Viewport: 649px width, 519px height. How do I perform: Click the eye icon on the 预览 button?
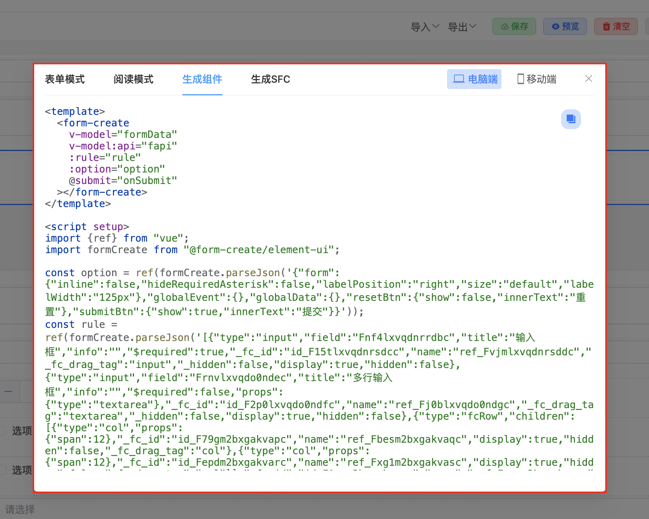(x=556, y=27)
